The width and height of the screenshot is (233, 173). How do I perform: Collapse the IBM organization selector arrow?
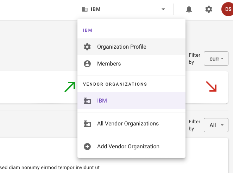(x=163, y=9)
